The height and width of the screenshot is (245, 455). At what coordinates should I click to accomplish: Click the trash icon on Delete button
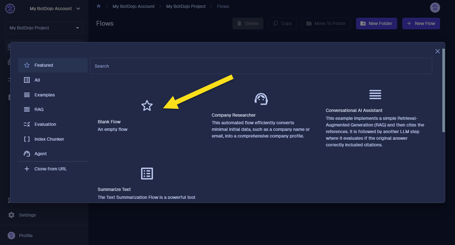[x=239, y=23]
